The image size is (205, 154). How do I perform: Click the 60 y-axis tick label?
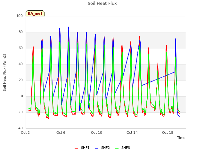20,48
